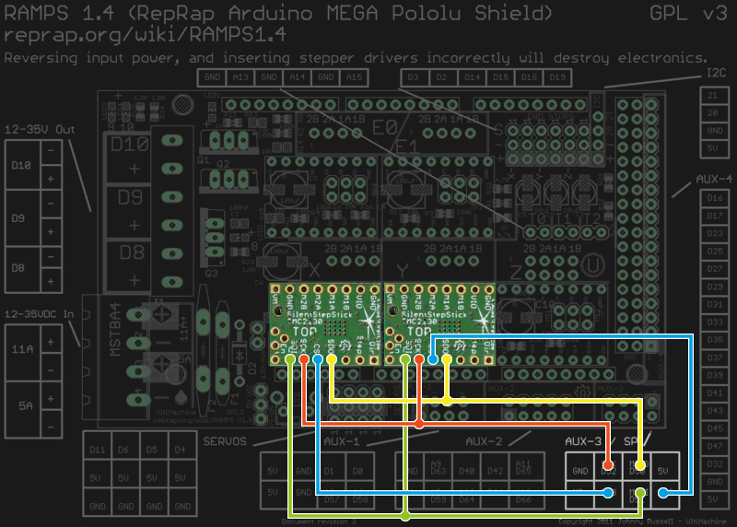Select the D32 cell in AUX-4
The width and height of the screenshot is (737, 527).
pyautogui.click(x=715, y=464)
